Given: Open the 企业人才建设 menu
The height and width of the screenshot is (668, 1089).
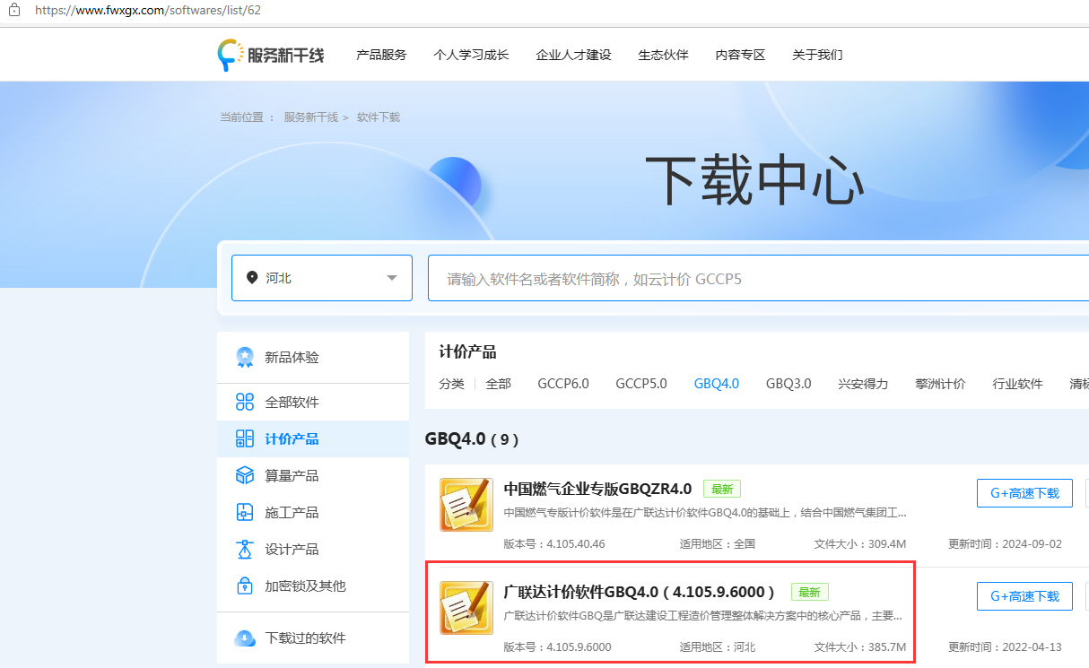Looking at the screenshot, I should click(x=573, y=55).
